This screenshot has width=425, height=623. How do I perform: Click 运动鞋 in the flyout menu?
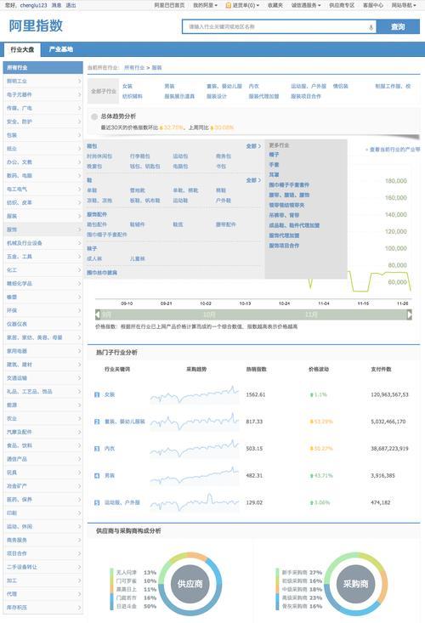[180, 201]
